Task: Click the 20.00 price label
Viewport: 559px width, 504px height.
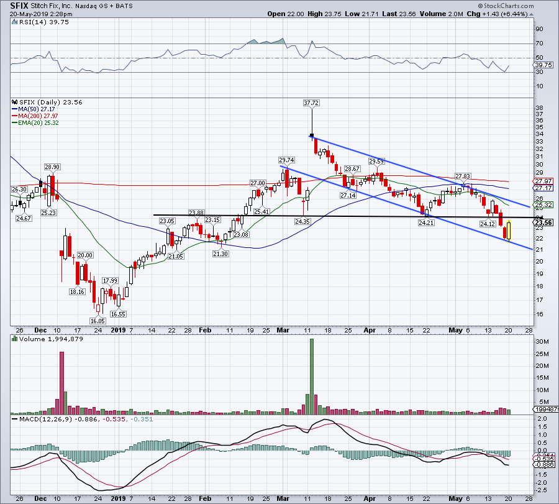Action: [85, 255]
